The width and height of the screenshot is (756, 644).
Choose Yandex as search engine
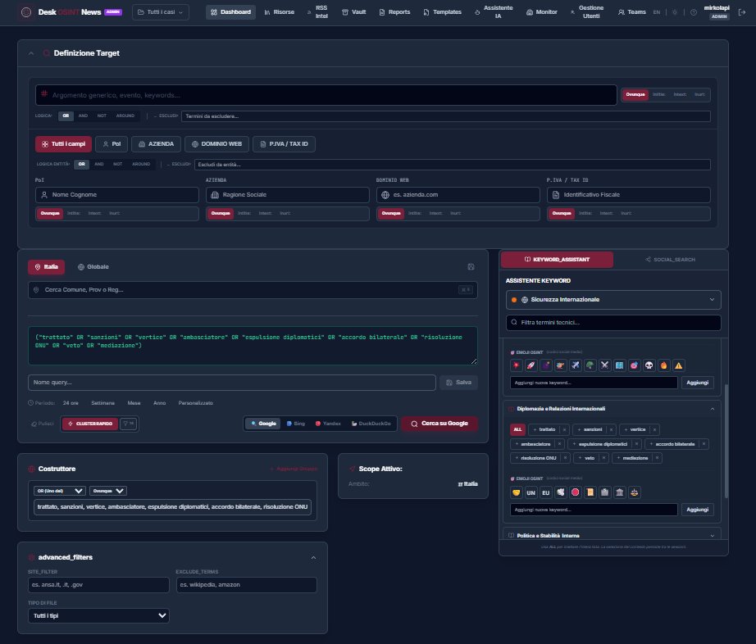(328, 424)
